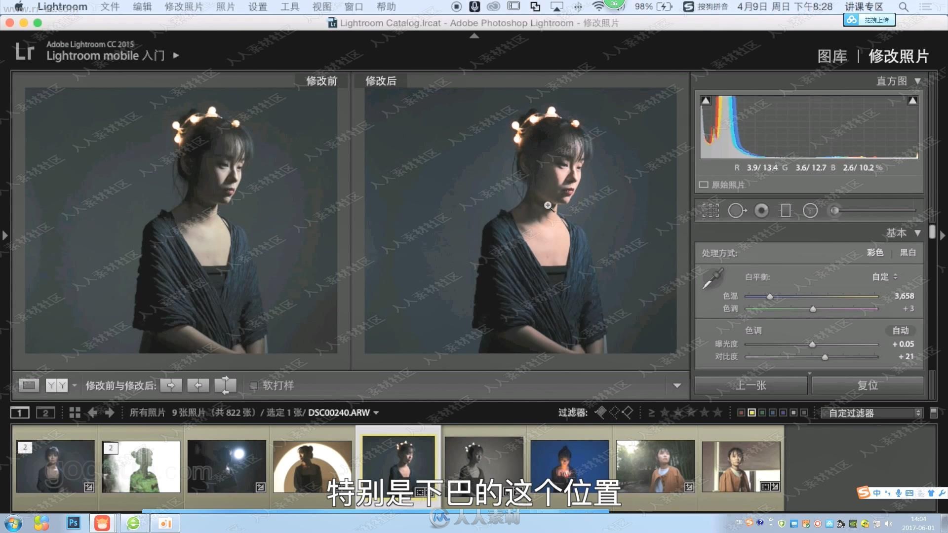This screenshot has height=533, width=948.
Task: Pick the white balance eyedropper
Action: 713,278
